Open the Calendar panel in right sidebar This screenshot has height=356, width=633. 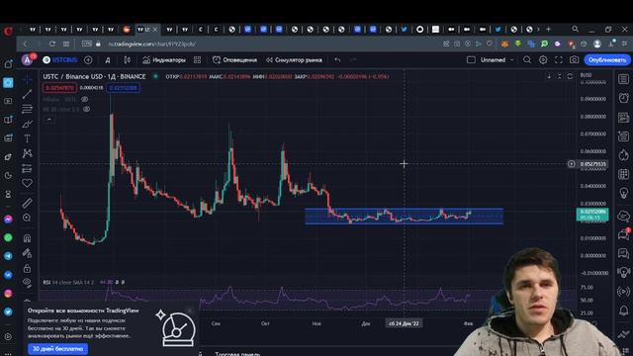pyautogui.click(x=624, y=174)
